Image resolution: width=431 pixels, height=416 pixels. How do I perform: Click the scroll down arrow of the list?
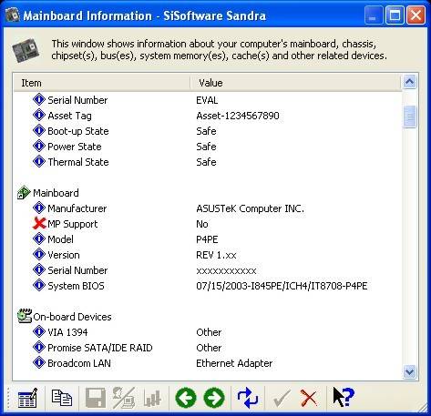coord(410,372)
